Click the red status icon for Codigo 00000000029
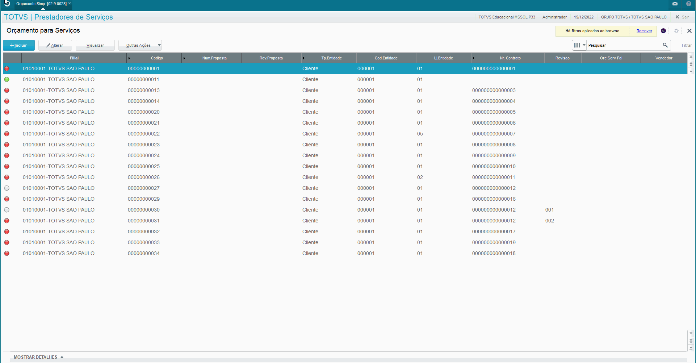 (7, 199)
